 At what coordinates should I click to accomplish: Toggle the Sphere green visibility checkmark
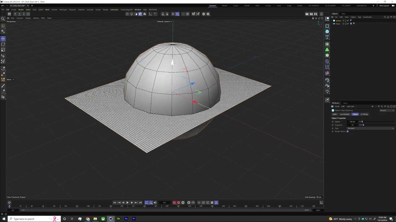pyautogui.click(x=348, y=21)
